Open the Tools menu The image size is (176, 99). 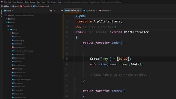(43, 2)
